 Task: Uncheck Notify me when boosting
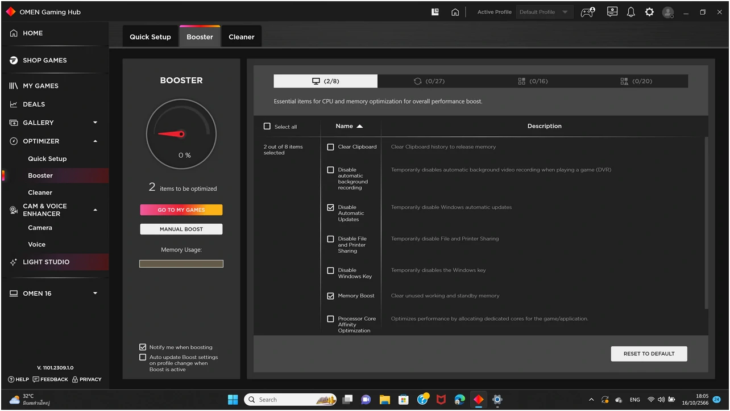point(143,347)
